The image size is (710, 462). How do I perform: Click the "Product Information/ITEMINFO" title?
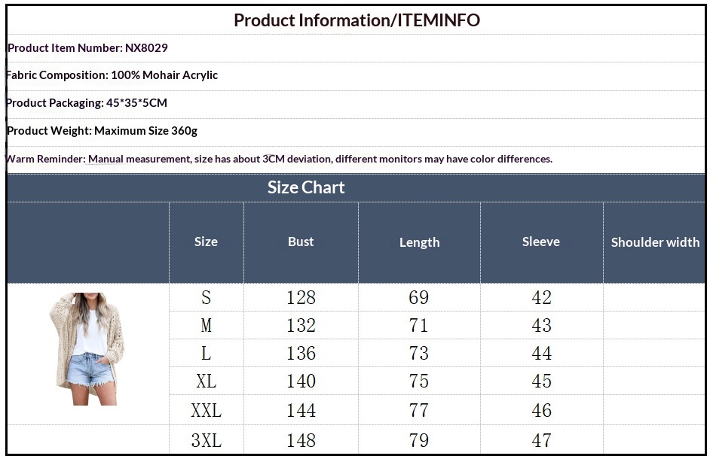[357, 20]
